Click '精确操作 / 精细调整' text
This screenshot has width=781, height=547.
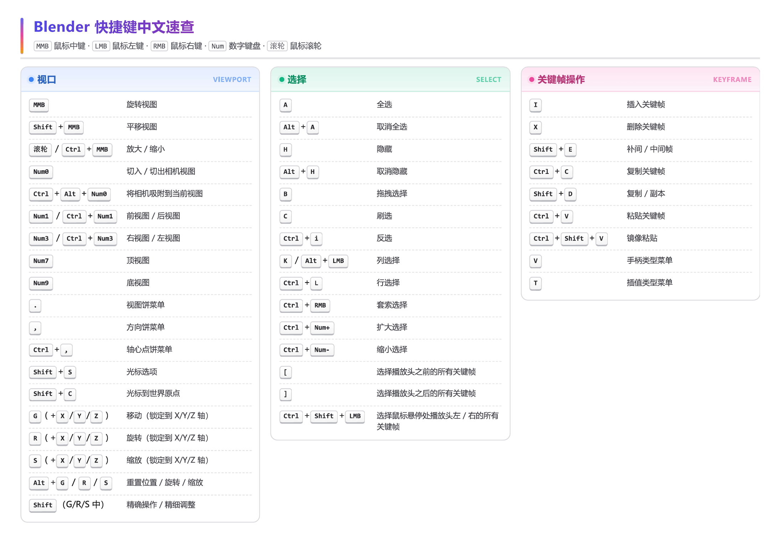pyautogui.click(x=161, y=505)
